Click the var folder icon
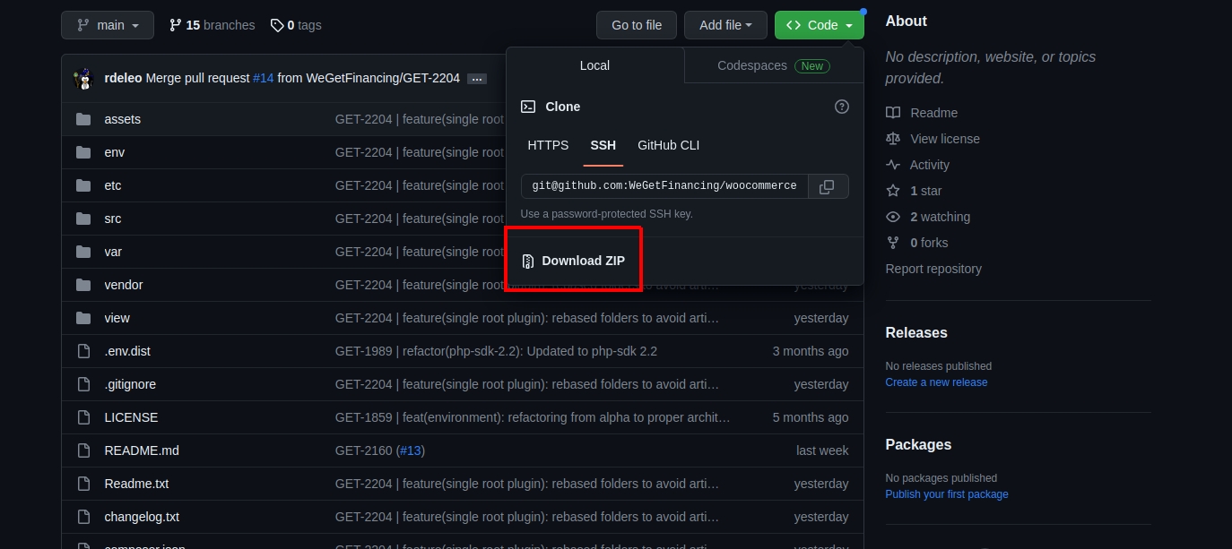 (x=83, y=252)
